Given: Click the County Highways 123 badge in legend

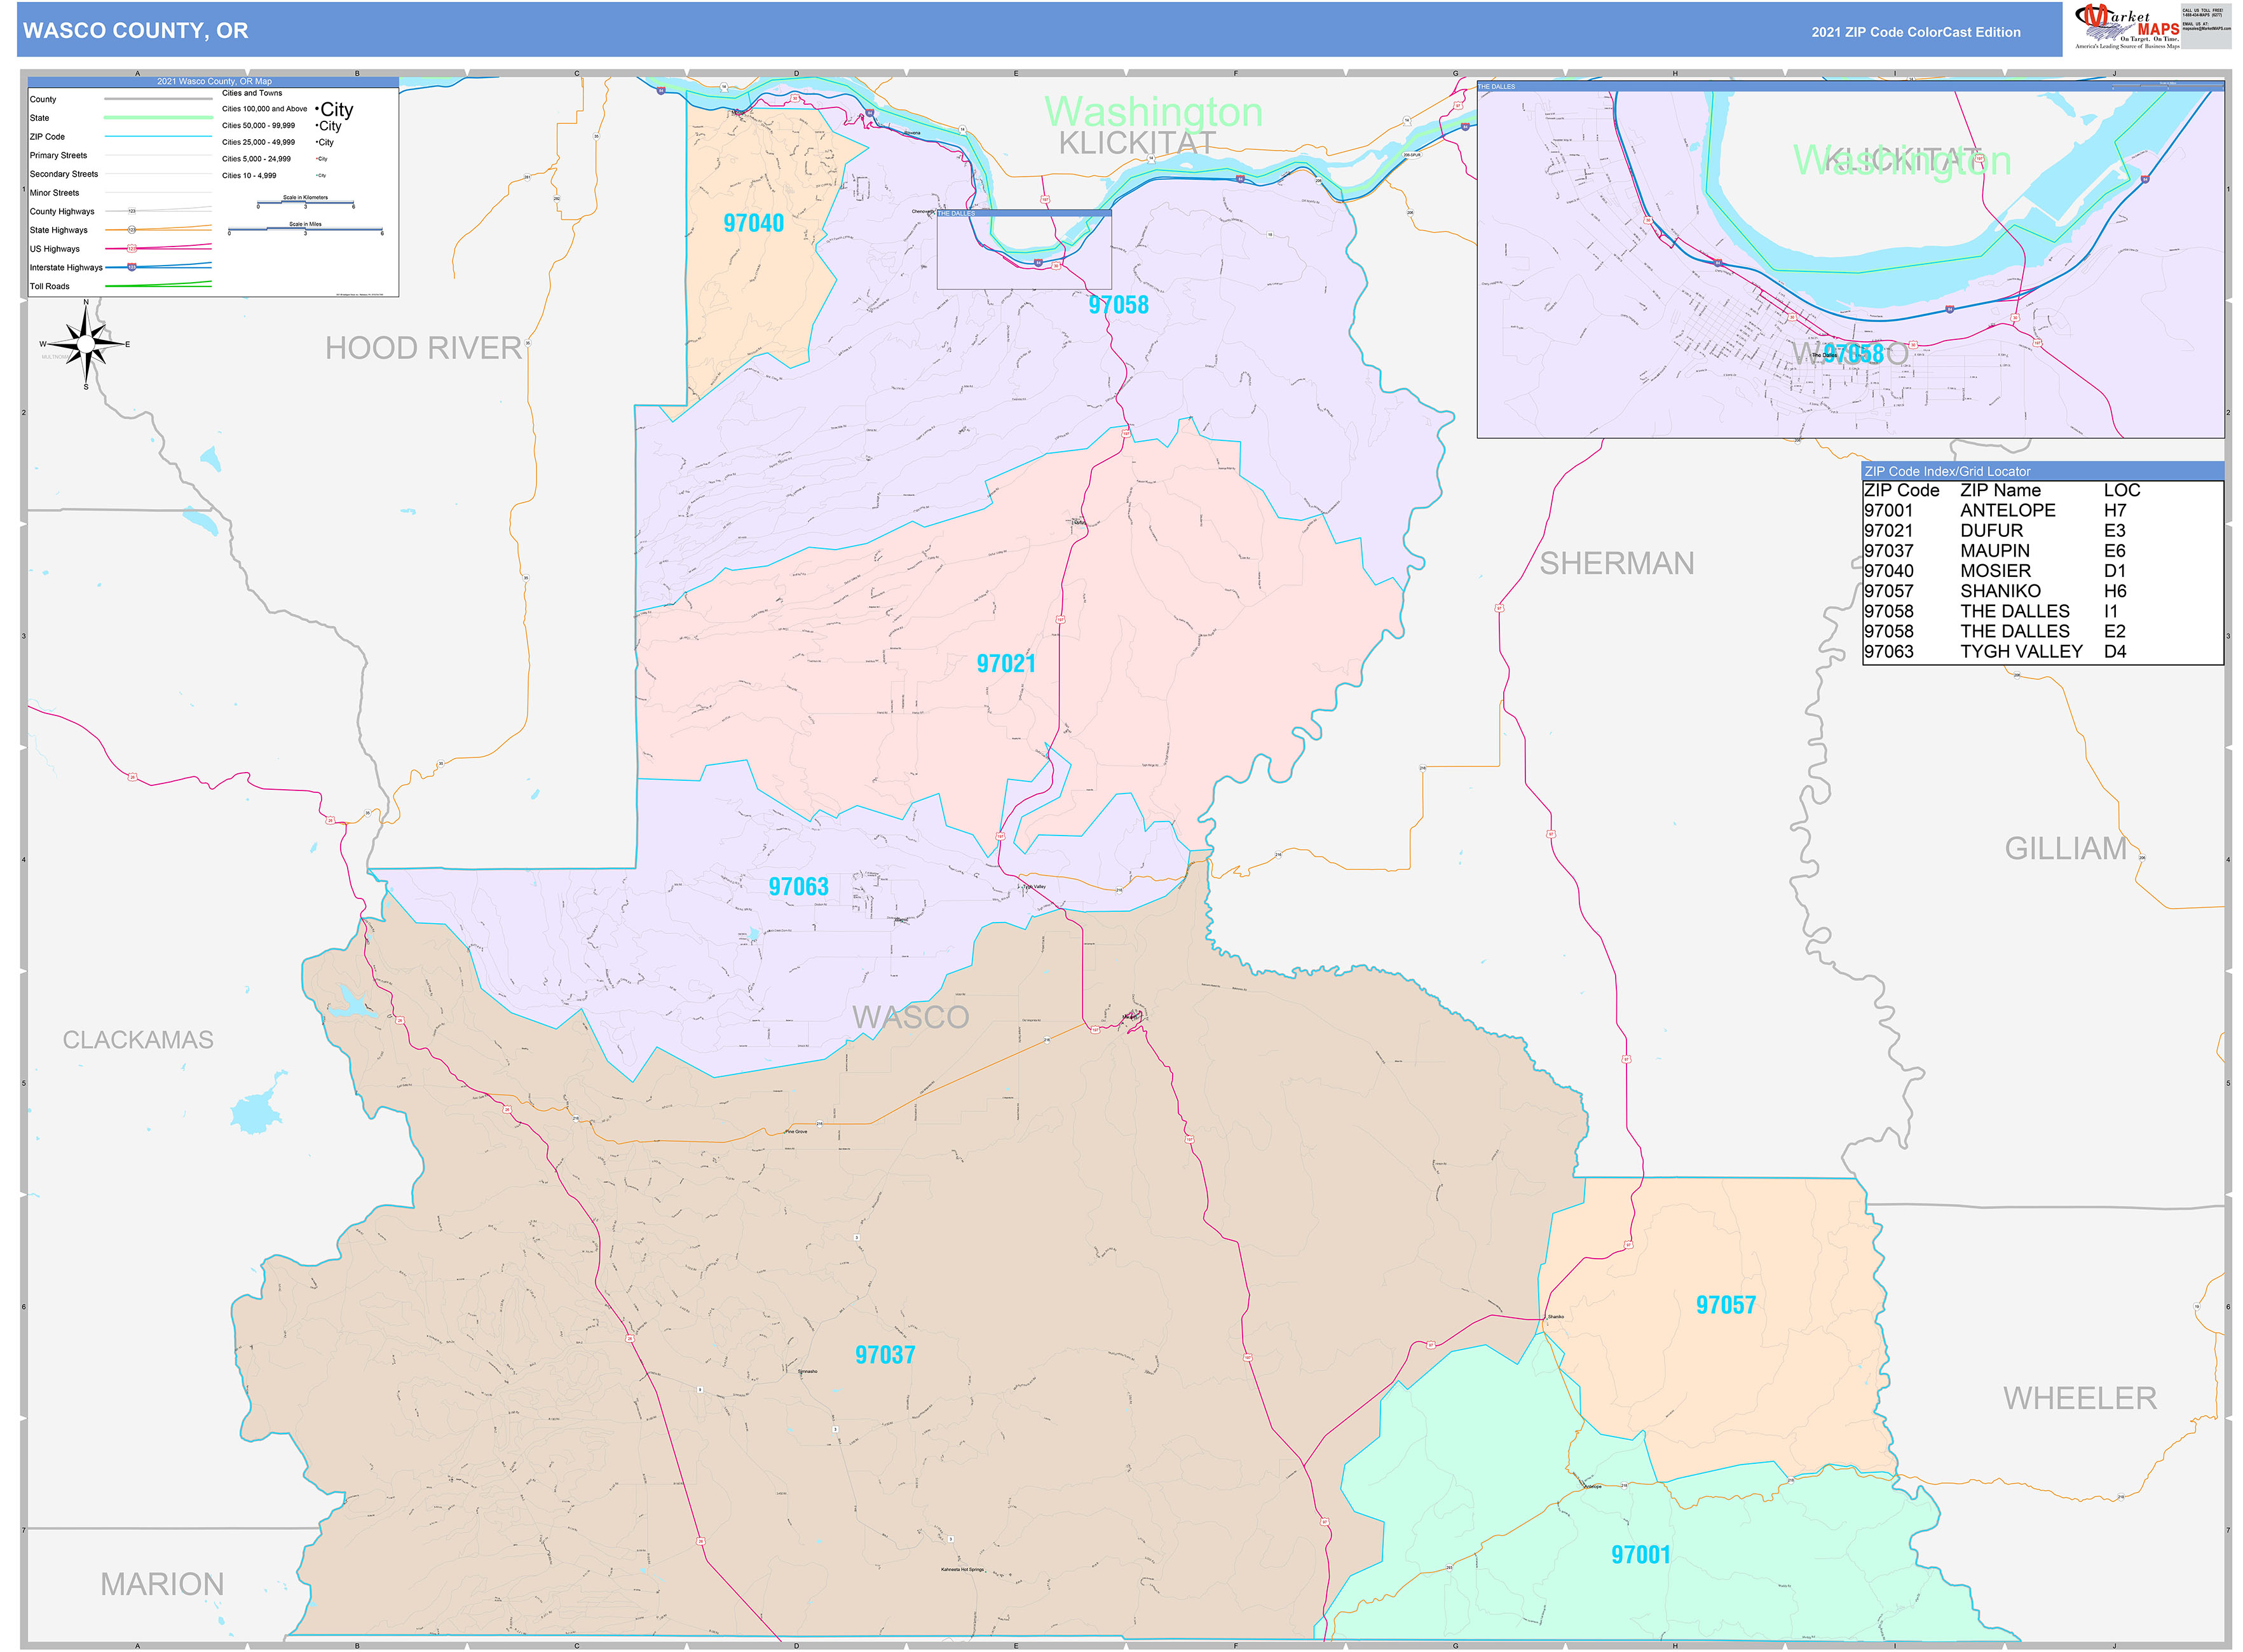Looking at the screenshot, I should click(132, 211).
